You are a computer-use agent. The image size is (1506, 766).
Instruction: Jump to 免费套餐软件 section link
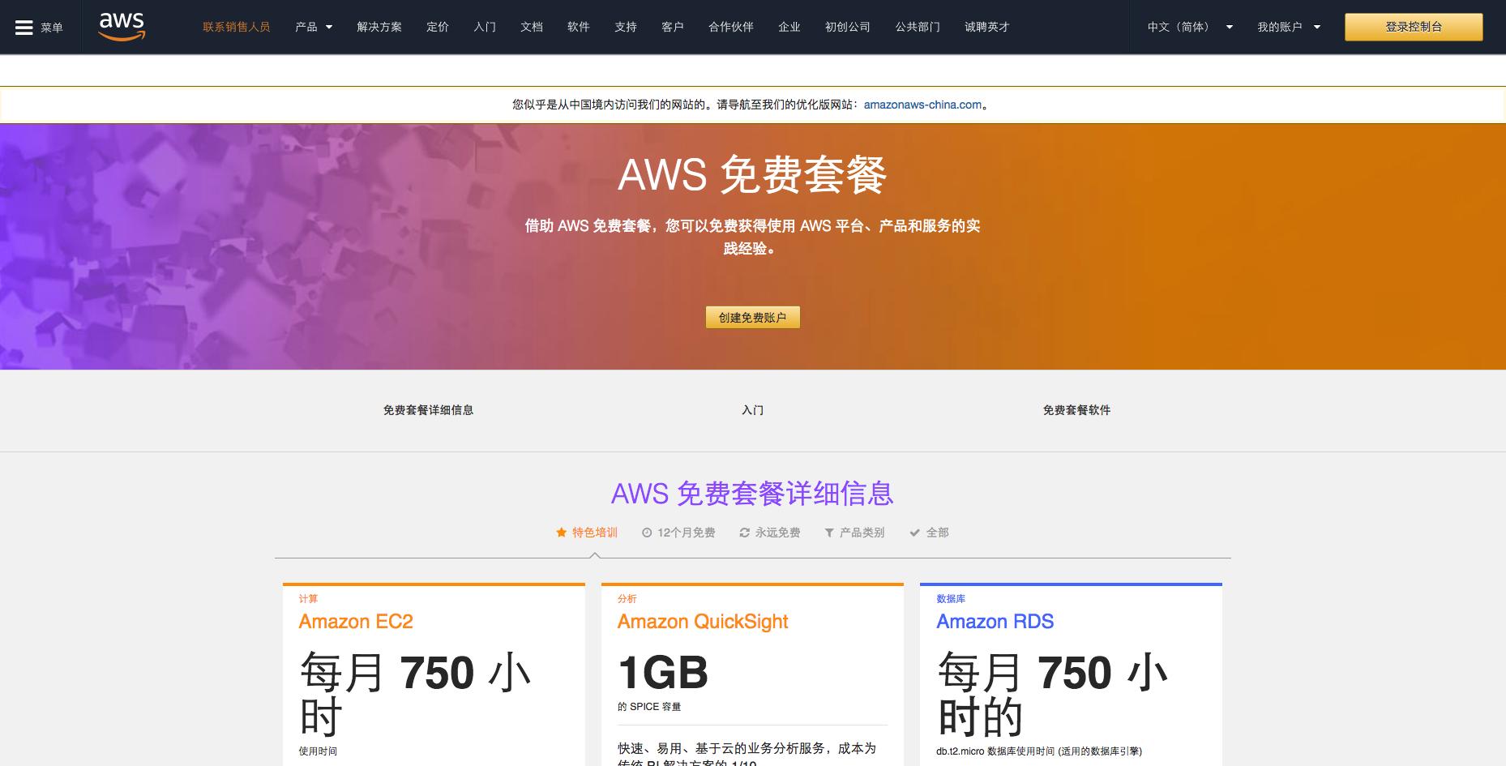point(1076,410)
